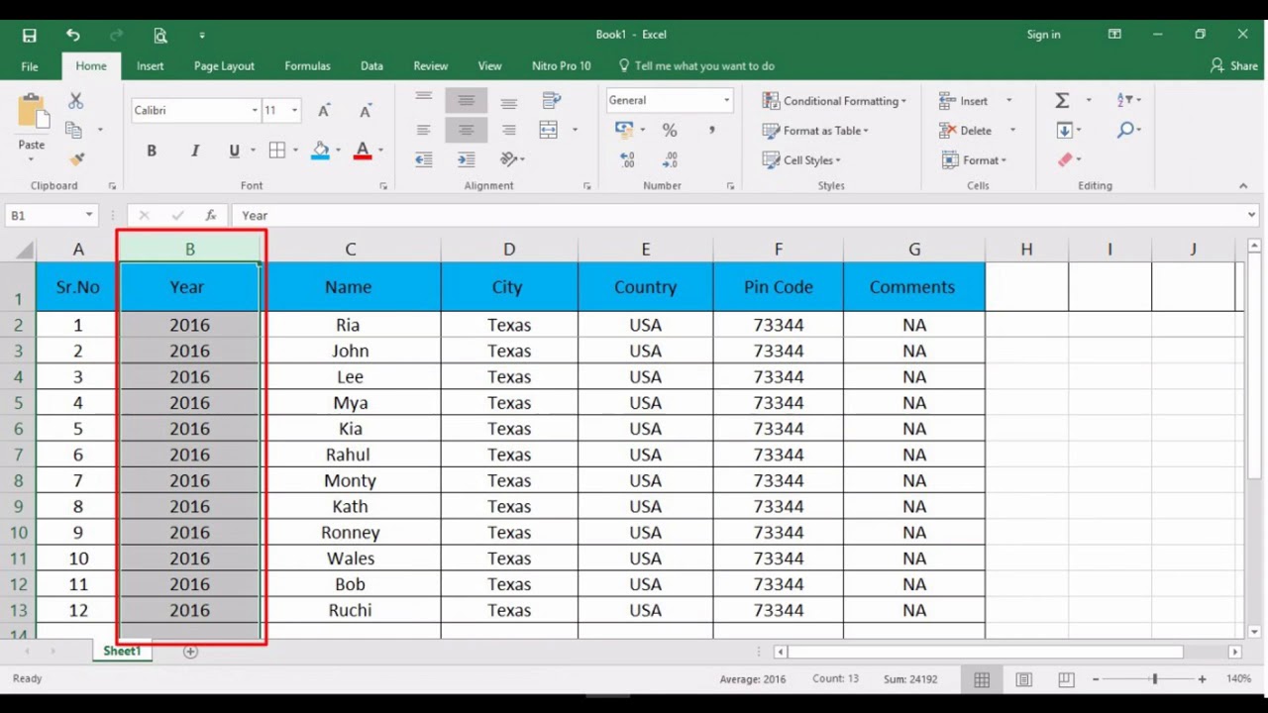The height and width of the screenshot is (713, 1268).
Task: Switch to the Page Layout tab
Action: click(x=224, y=66)
